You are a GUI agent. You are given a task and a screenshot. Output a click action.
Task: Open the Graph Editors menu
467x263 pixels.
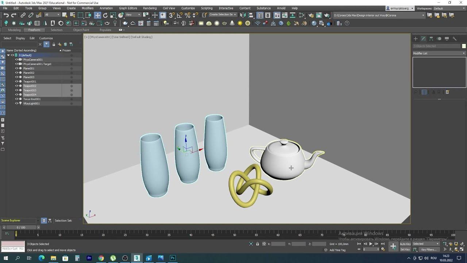tap(128, 8)
